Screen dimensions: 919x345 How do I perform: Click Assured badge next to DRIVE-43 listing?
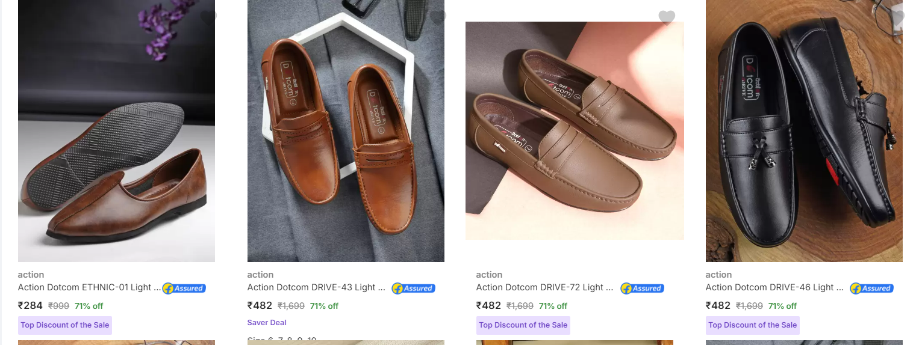414,289
